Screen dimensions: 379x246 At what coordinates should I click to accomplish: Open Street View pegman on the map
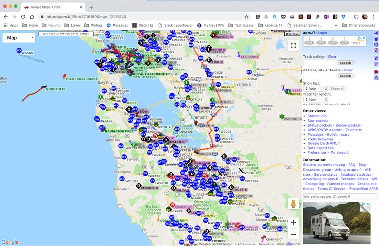click(x=293, y=204)
